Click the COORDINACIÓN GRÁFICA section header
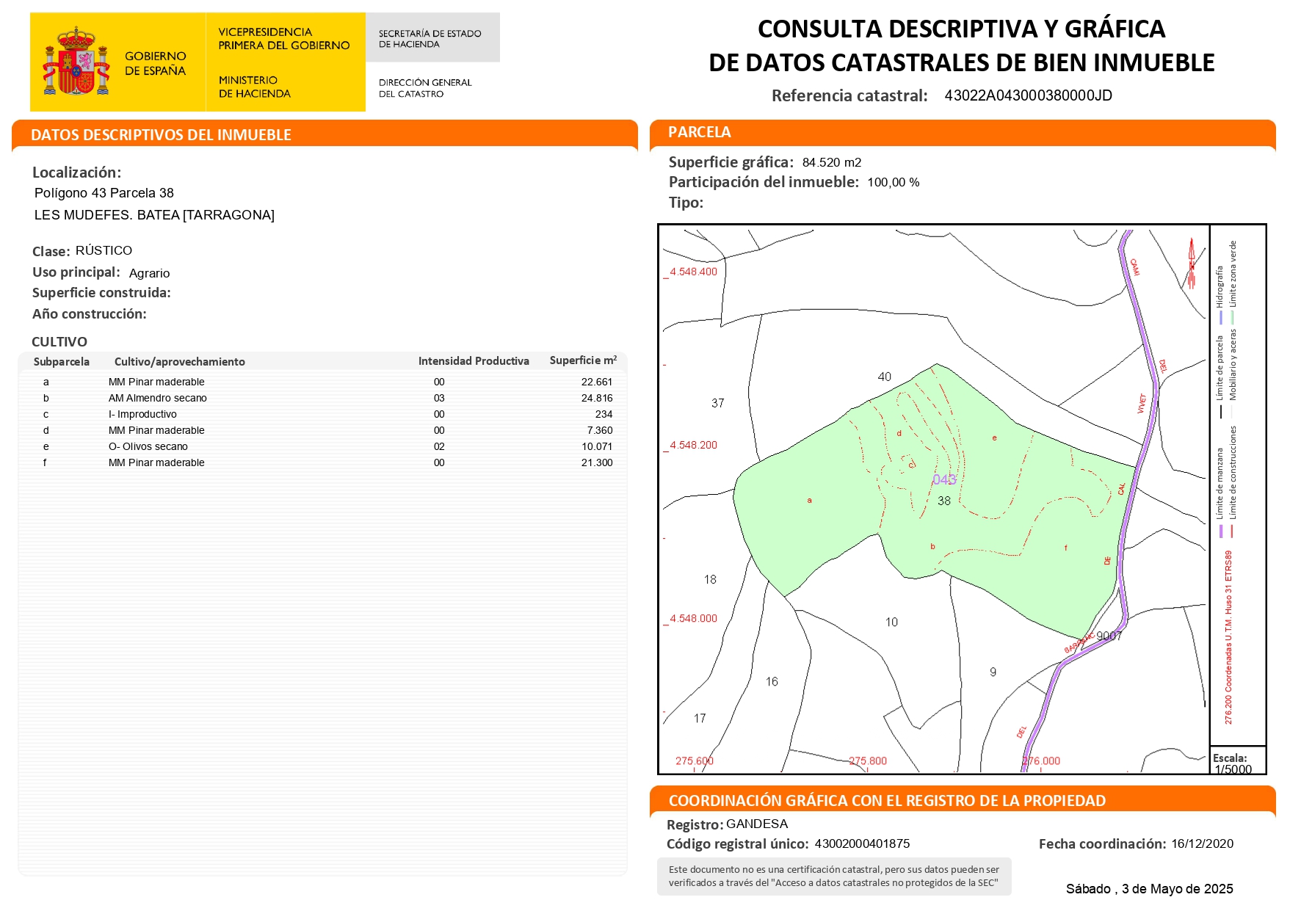 point(886,801)
